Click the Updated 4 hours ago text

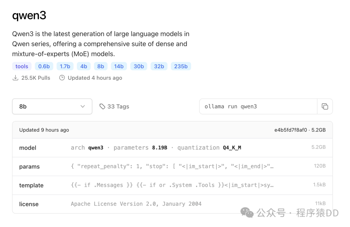coord(95,78)
